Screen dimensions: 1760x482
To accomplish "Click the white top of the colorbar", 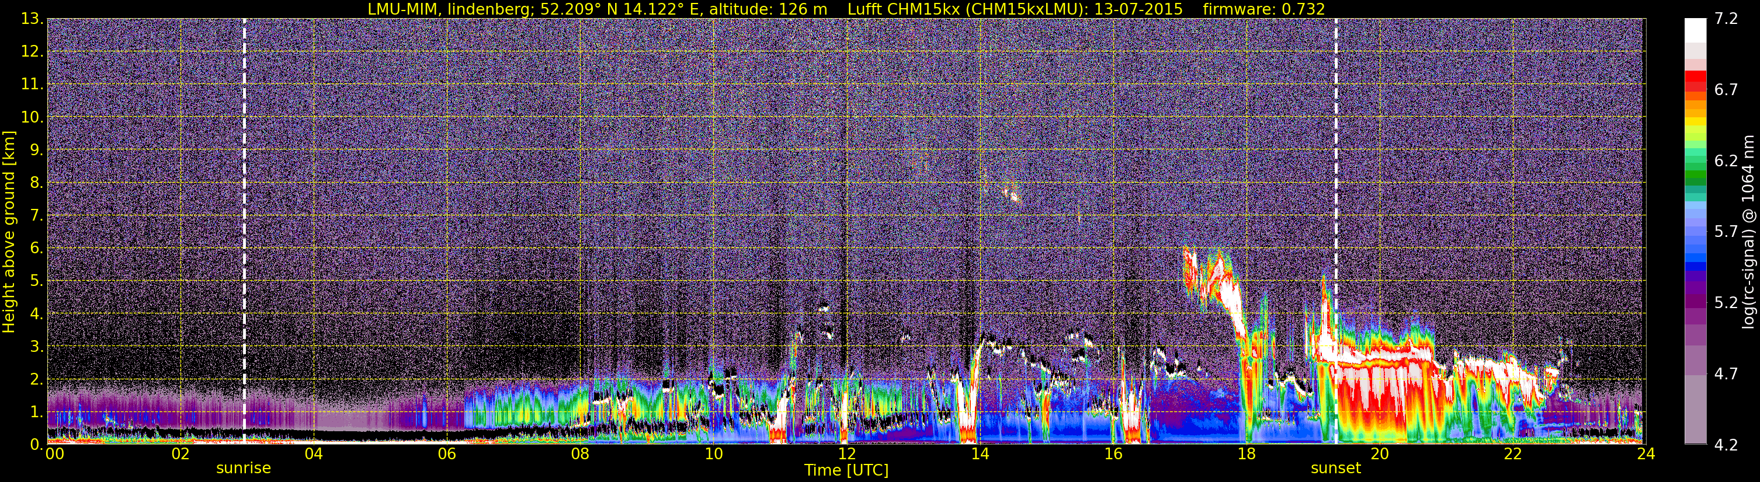I will pyautogui.click(x=1695, y=31).
